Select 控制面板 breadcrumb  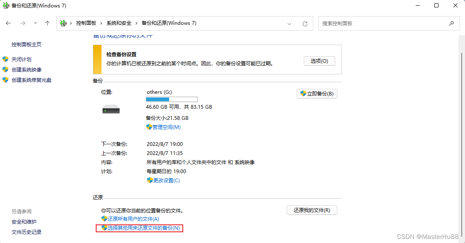pos(86,23)
